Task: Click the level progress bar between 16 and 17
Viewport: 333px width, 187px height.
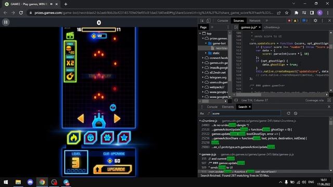Action: point(99,30)
